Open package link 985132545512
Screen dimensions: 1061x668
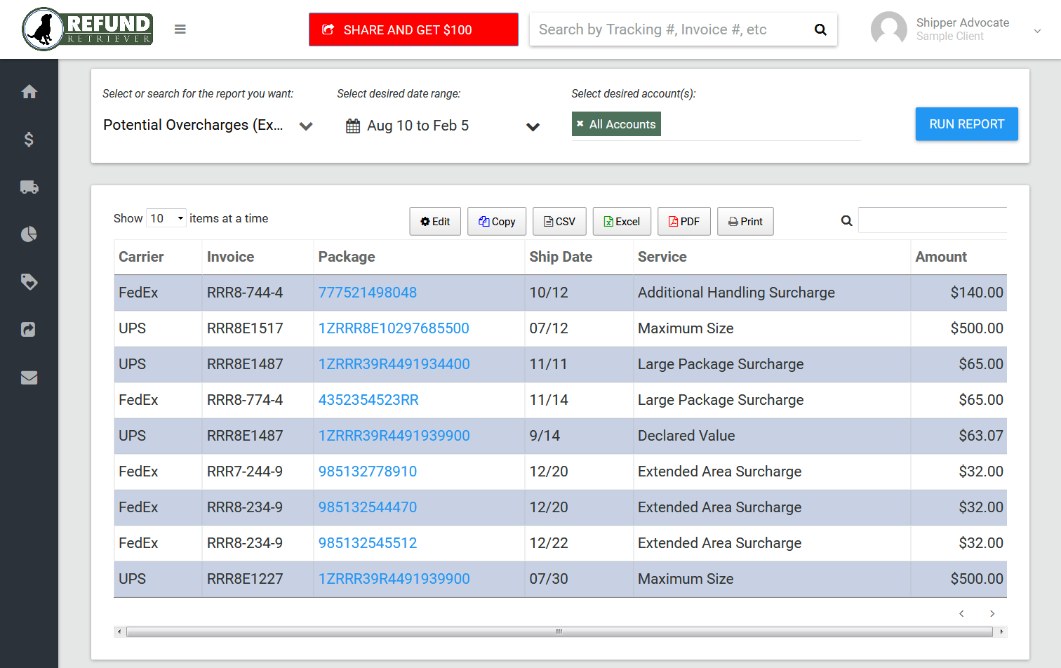368,543
